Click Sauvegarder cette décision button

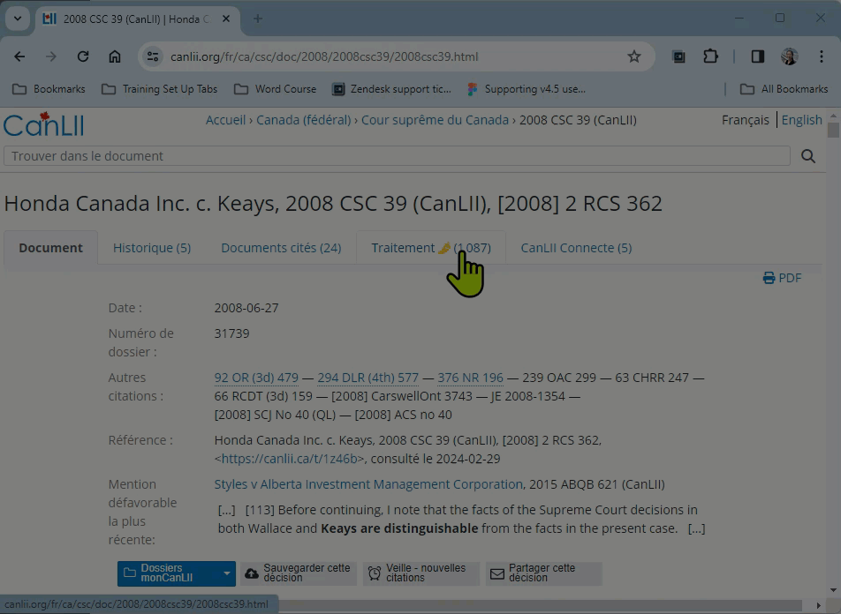[299, 573]
